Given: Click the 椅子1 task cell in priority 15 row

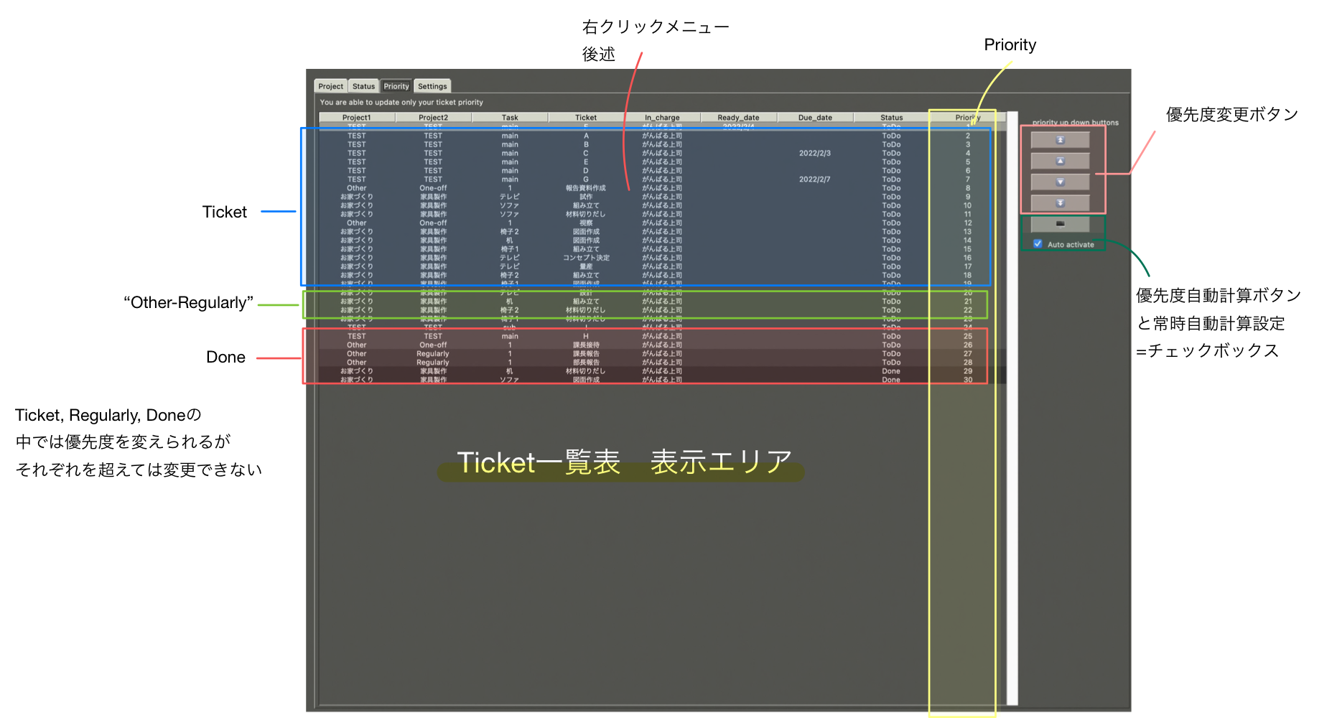Looking at the screenshot, I should 510,249.
